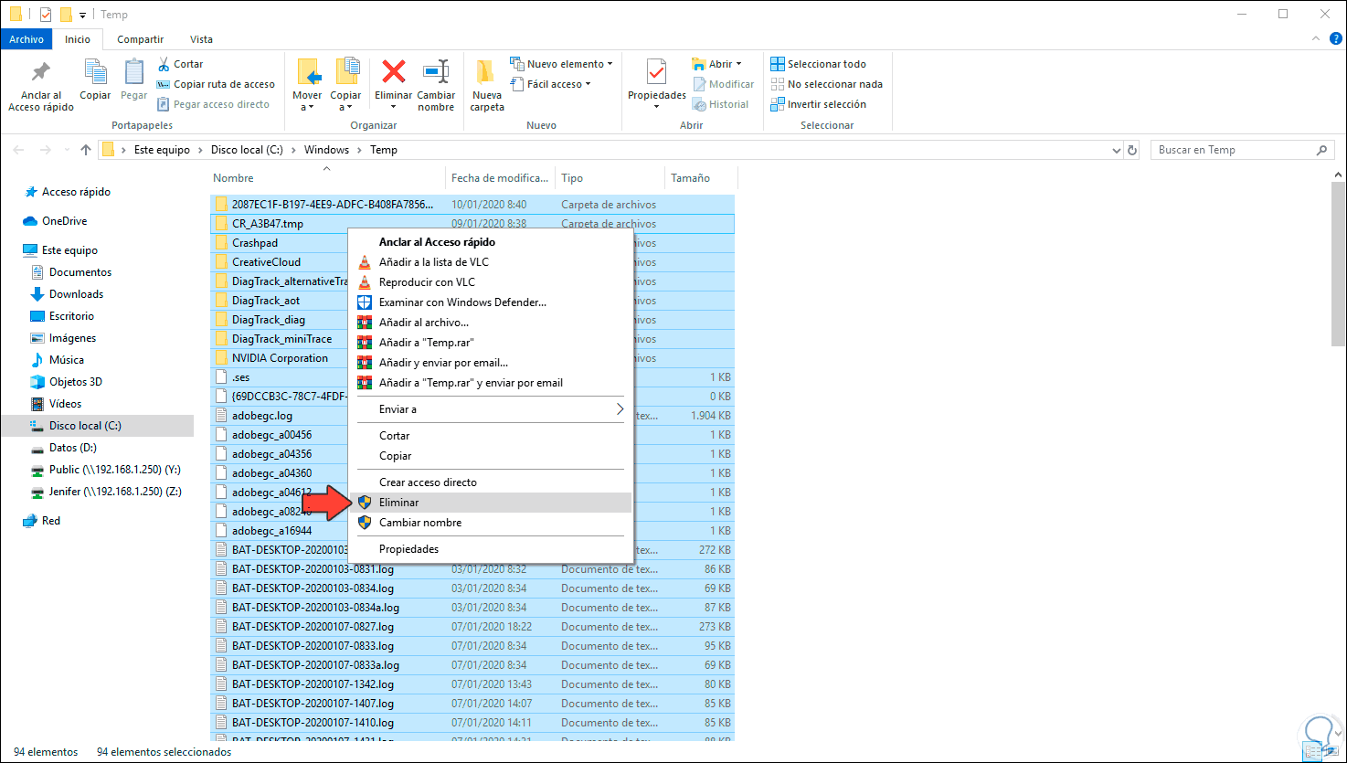Click Historial in the Abrir group
Viewport: 1347px width, 763px height.
tap(720, 104)
